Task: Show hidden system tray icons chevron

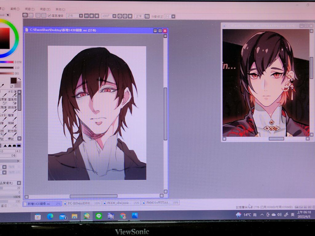Action: tap(262, 215)
